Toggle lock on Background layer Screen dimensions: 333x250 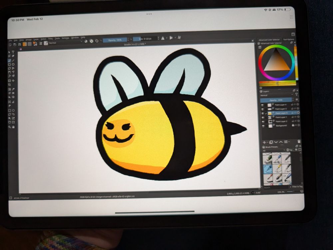click(293, 125)
